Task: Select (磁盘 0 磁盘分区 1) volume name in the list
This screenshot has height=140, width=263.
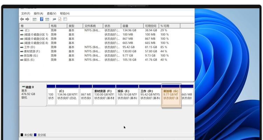Action: (x=36, y=35)
